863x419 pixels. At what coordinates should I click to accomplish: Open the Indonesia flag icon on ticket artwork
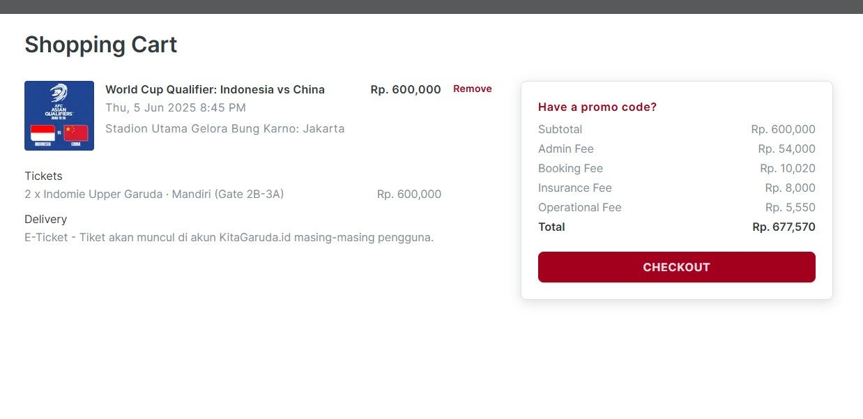point(43,132)
